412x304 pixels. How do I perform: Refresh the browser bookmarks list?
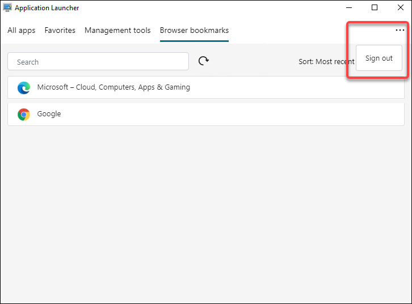click(x=204, y=61)
